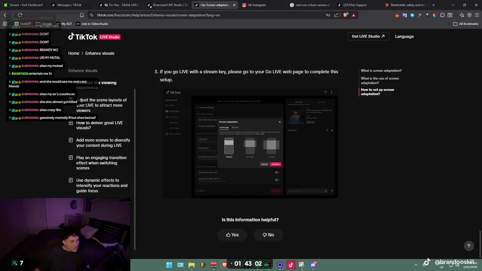The image size is (482, 271).
Task: Open Brave VPN shield icon
Action: 469,15
